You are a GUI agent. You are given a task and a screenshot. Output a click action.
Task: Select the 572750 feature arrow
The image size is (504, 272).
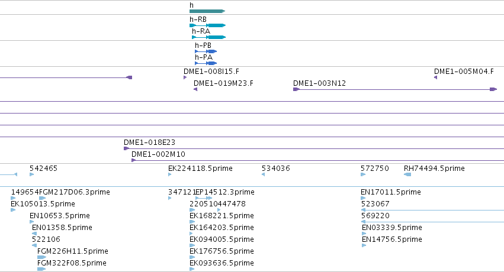pyautogui.click(x=363, y=174)
